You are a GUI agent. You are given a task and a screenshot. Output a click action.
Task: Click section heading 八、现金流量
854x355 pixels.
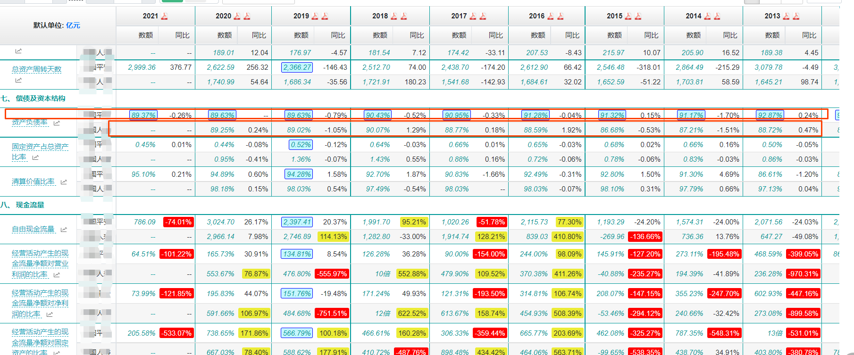[23, 205]
